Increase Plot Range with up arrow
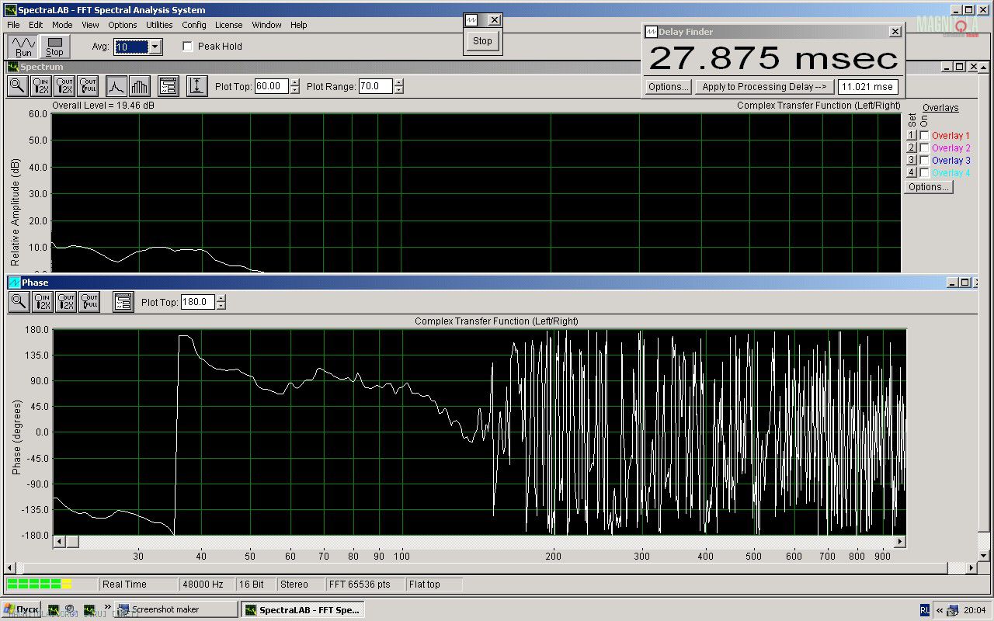This screenshot has height=621, width=994. [x=399, y=83]
